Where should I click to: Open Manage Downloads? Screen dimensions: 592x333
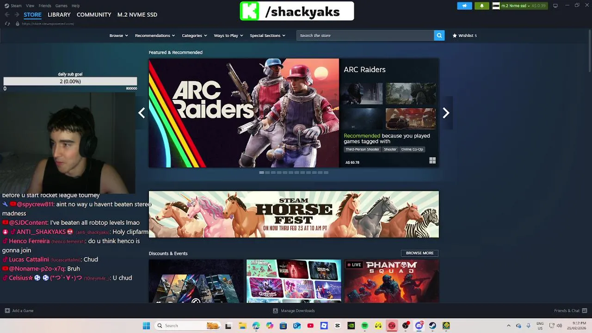(x=294, y=310)
